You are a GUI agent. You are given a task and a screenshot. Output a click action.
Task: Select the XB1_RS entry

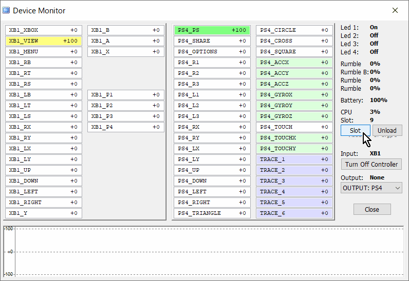coord(44,84)
